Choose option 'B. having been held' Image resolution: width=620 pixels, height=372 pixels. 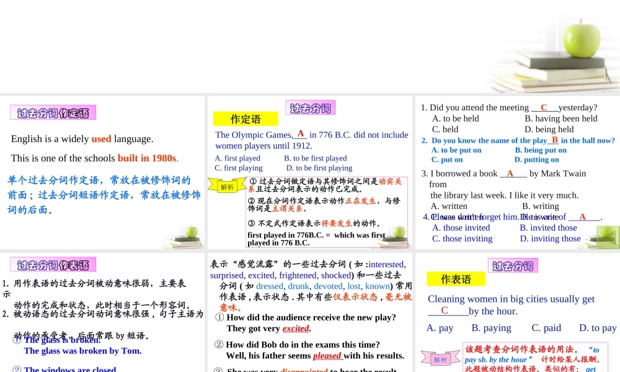click(561, 118)
